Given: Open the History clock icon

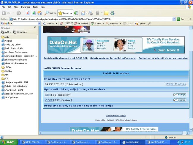Looking at the screenshot, I should pos(76,13).
